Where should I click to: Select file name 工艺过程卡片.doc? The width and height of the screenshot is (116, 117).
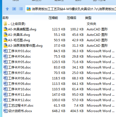(21, 106)
